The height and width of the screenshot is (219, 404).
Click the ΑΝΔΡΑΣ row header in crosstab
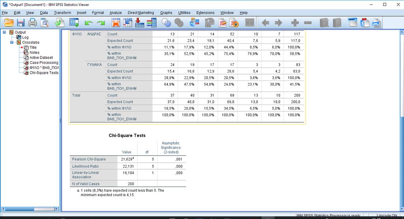click(94, 34)
